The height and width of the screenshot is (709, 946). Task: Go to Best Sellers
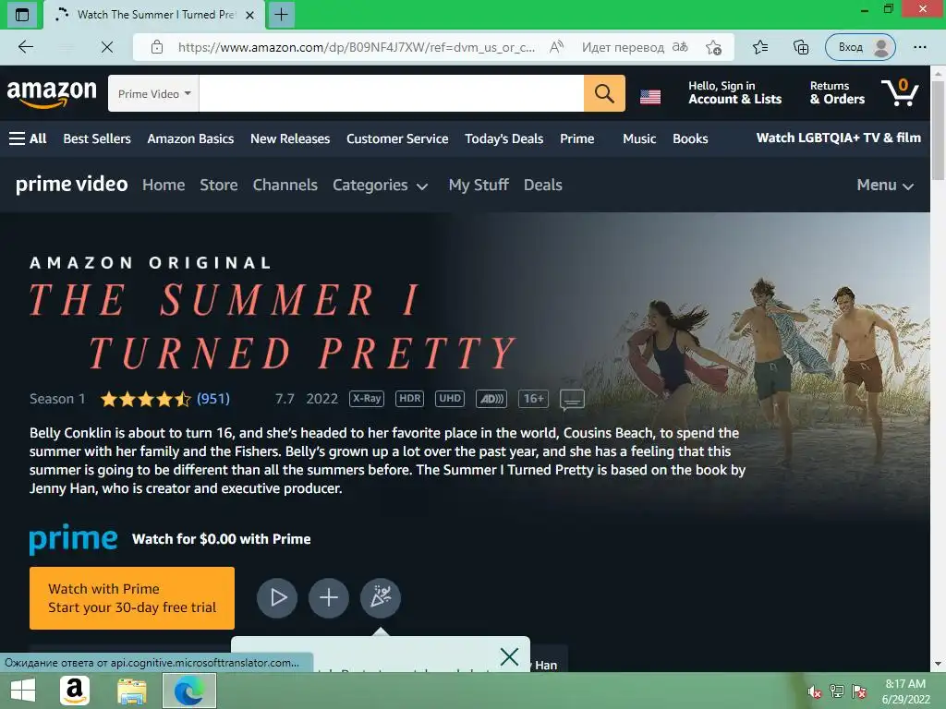[97, 138]
